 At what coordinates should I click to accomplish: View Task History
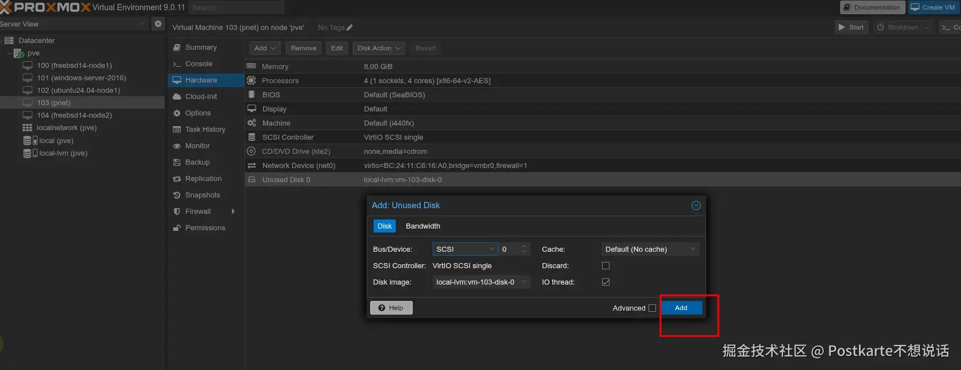click(x=205, y=130)
